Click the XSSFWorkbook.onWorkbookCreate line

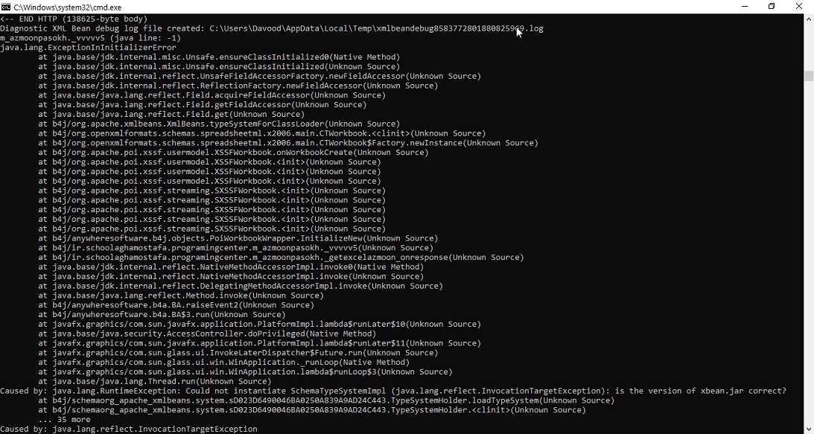click(233, 153)
